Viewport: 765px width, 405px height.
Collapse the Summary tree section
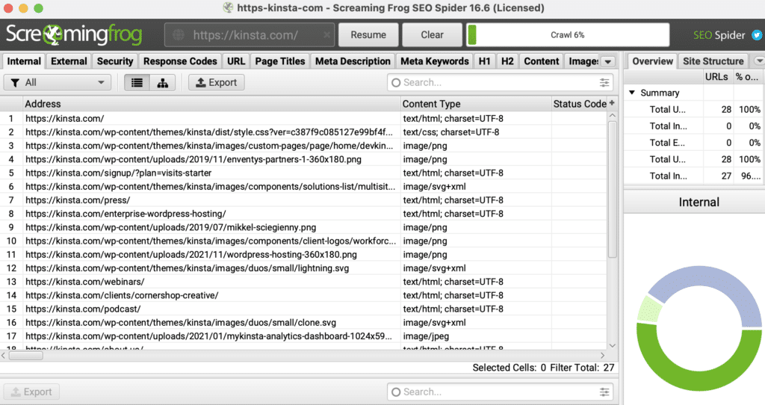[x=632, y=93]
